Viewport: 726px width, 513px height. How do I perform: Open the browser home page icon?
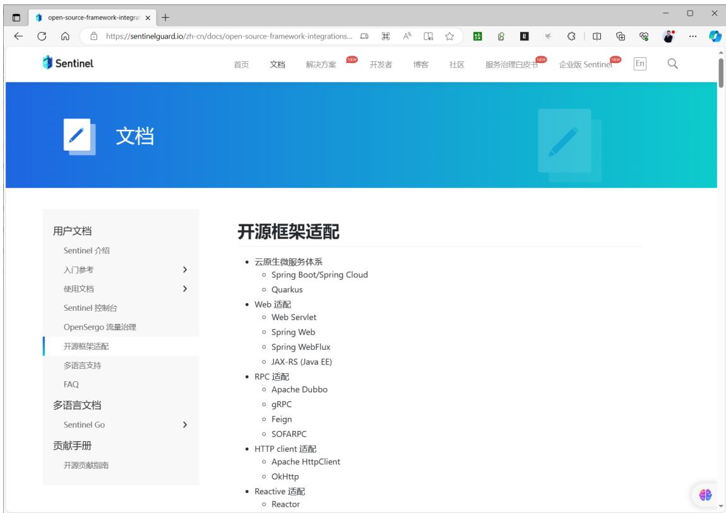(x=65, y=36)
